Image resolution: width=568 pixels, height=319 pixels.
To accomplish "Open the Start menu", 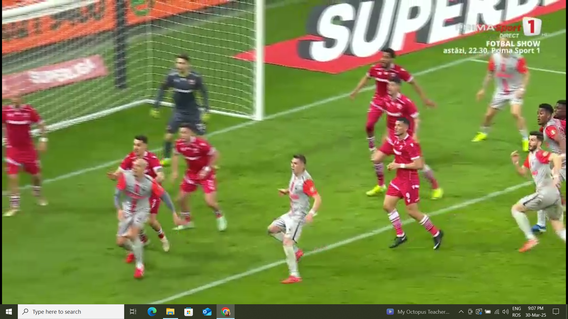I will [9, 311].
